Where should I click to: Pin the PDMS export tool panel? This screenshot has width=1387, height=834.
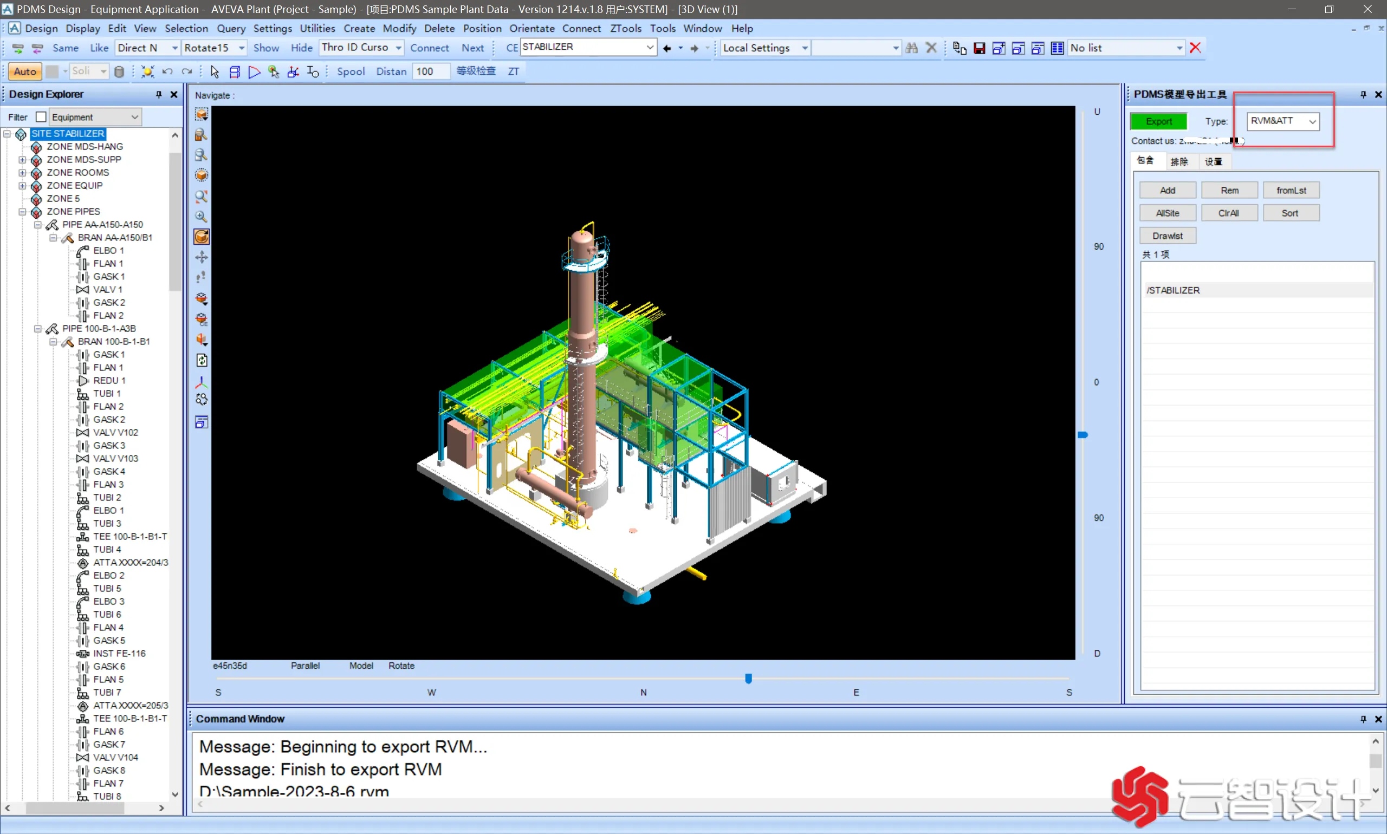[1363, 94]
